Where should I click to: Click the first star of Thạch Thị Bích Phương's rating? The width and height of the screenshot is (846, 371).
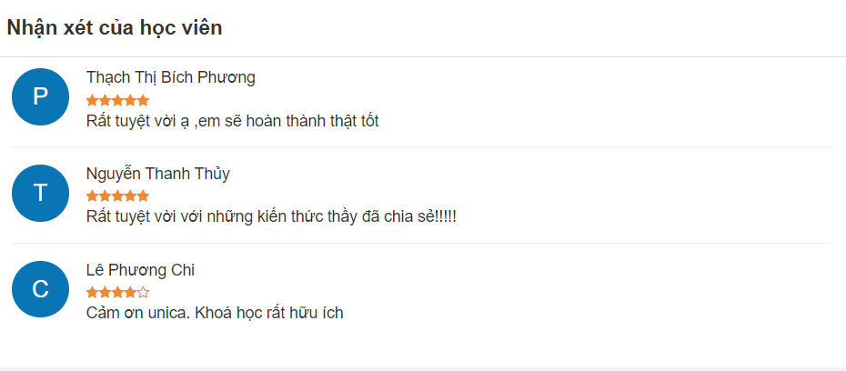92,100
